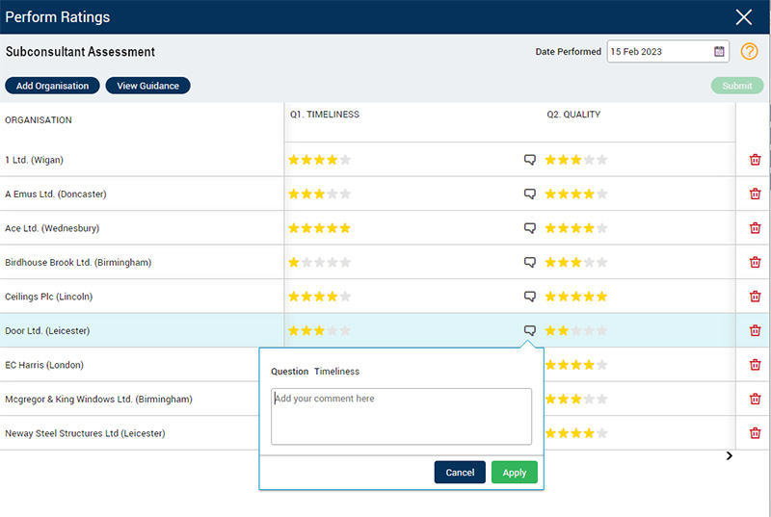Close the Perform Ratings dialog
This screenshot has height=517, width=771.
(743, 17)
